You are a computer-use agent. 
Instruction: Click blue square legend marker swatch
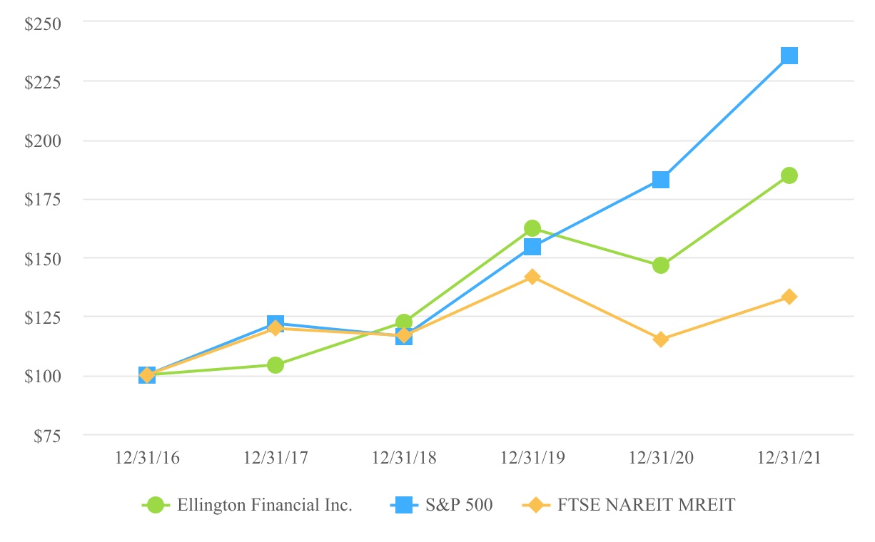point(405,505)
